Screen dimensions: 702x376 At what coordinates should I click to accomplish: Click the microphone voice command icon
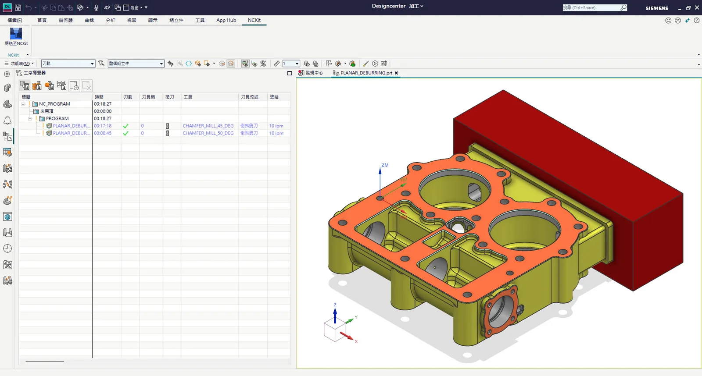tap(96, 7)
